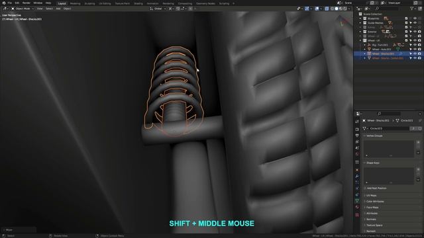Open the Edit menu
The height and width of the screenshot is (238, 424).
pyautogui.click(x=17, y=3)
